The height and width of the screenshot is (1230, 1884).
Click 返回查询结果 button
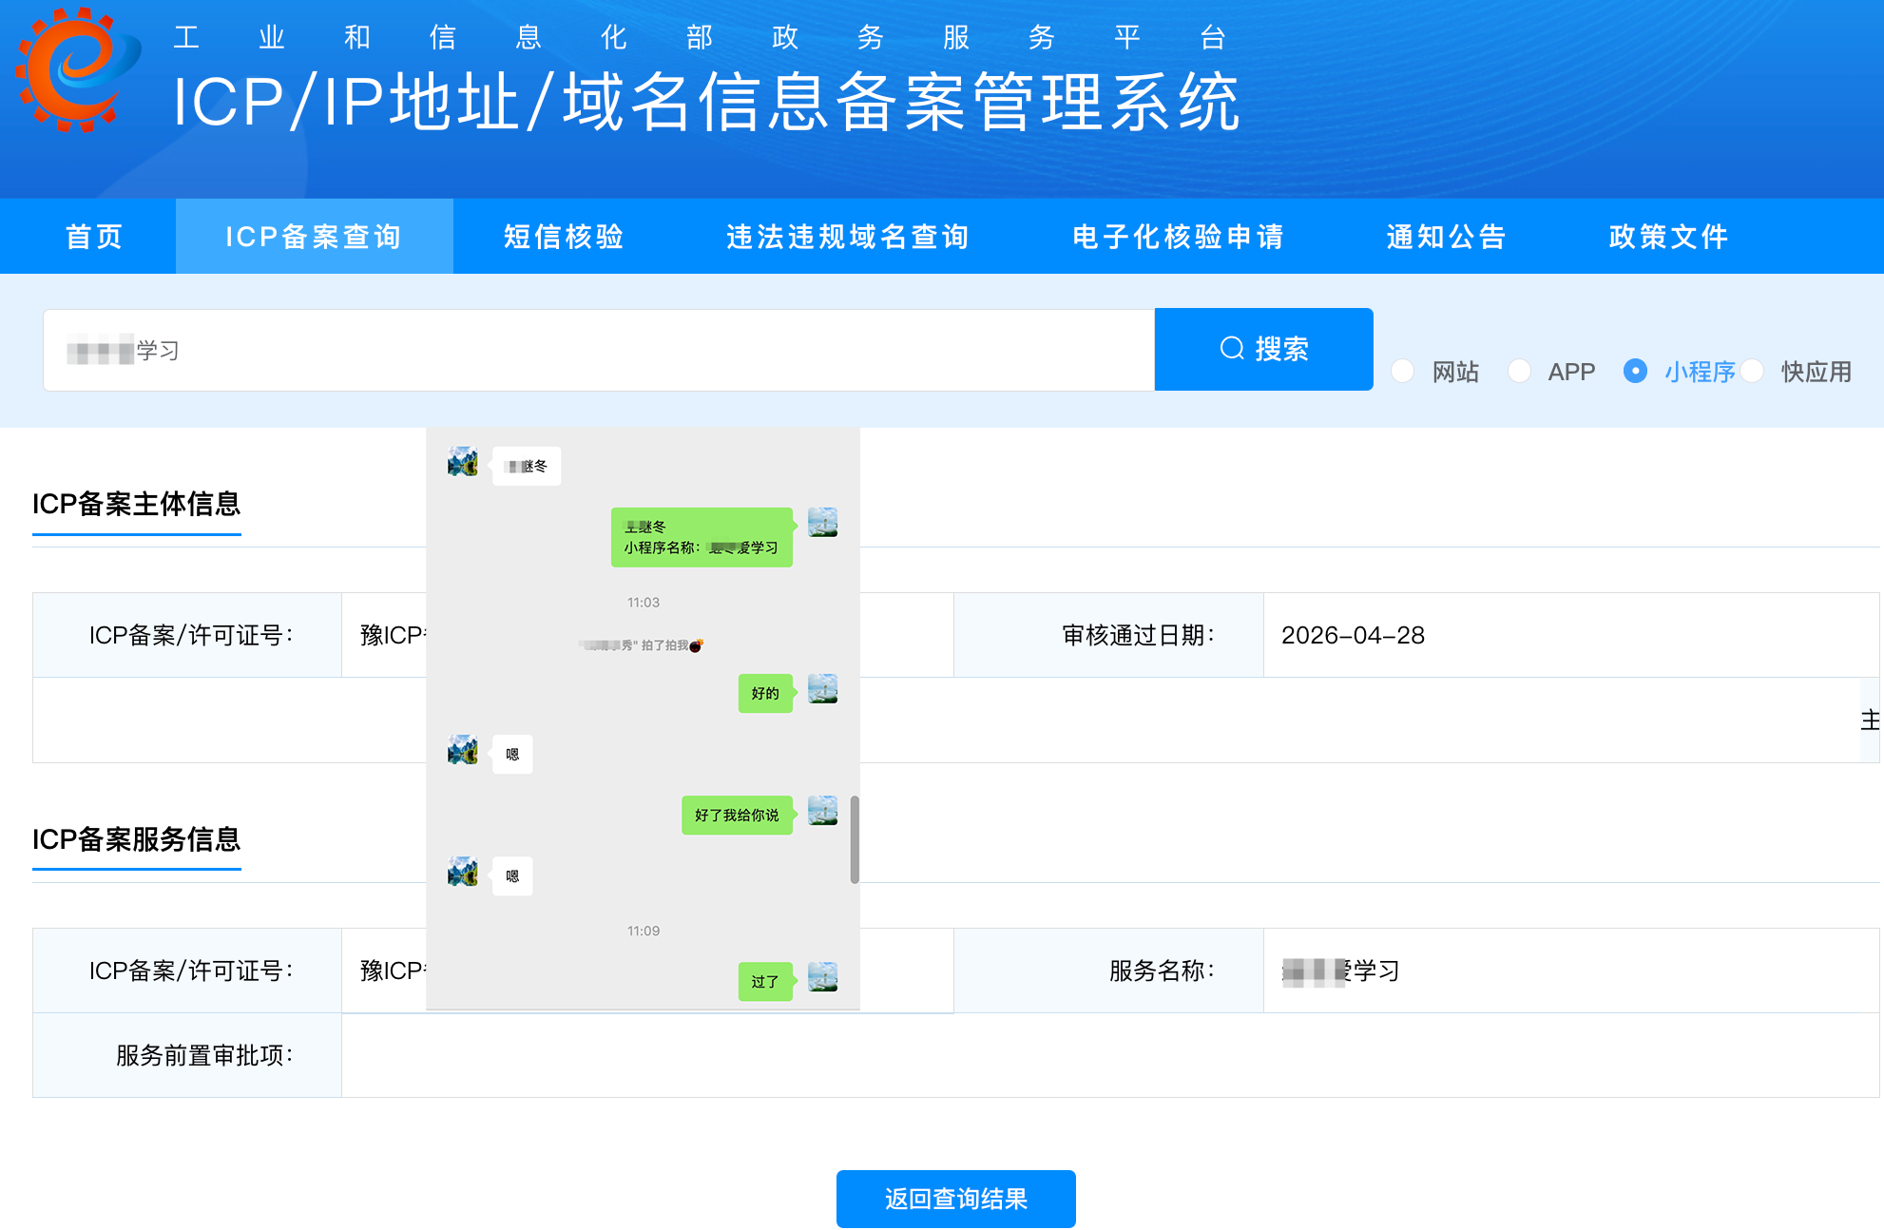pyautogui.click(x=956, y=1199)
